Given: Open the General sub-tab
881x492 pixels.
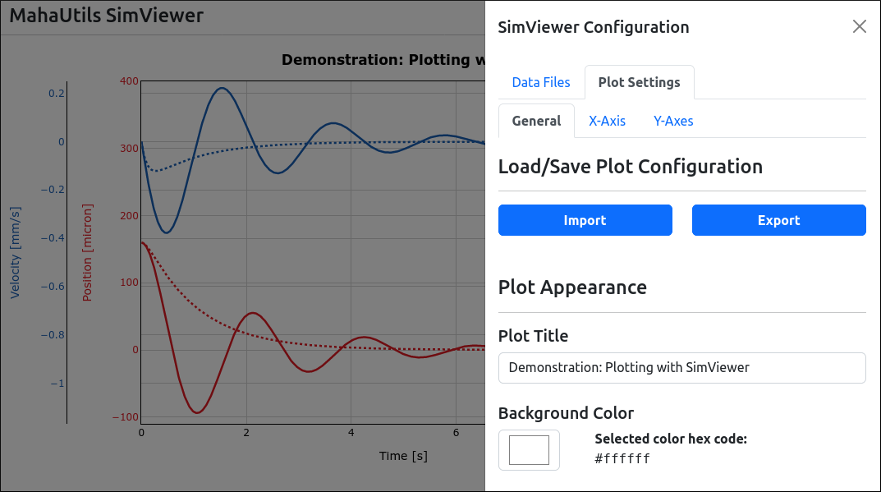Looking at the screenshot, I should pyautogui.click(x=536, y=121).
